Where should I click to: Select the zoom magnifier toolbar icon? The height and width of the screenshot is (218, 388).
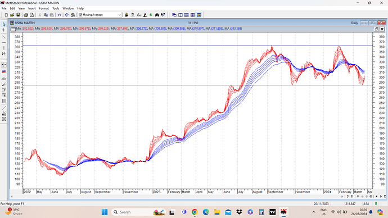tap(73, 15)
